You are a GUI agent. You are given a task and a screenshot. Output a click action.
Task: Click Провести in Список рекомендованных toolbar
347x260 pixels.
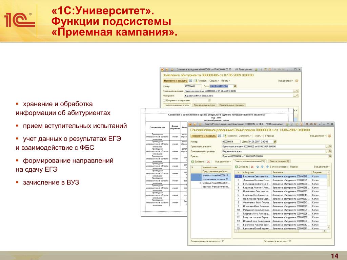pyautogui.click(x=230, y=136)
